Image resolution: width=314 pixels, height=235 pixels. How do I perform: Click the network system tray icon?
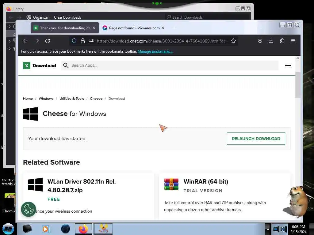pos(276,229)
